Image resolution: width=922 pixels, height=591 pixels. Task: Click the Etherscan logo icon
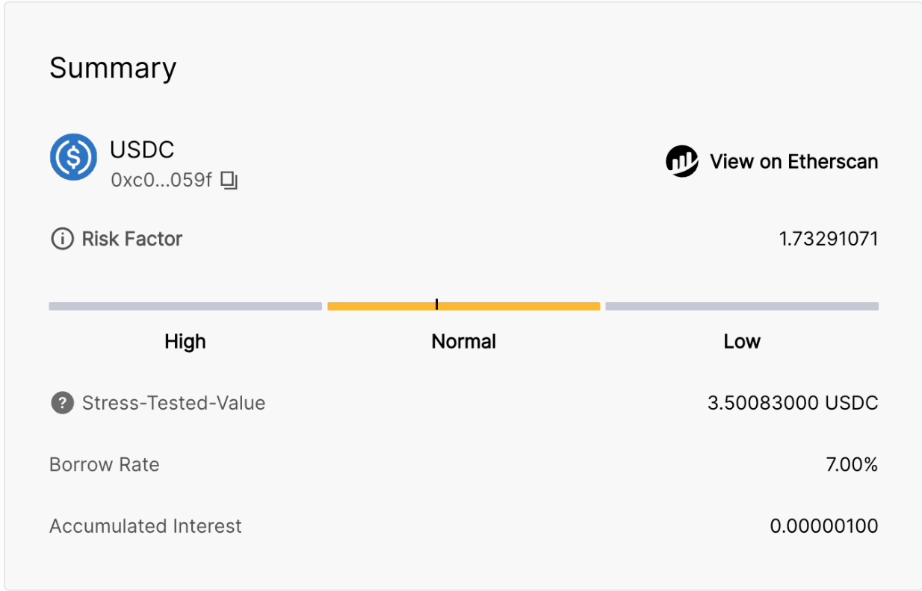[x=681, y=161]
